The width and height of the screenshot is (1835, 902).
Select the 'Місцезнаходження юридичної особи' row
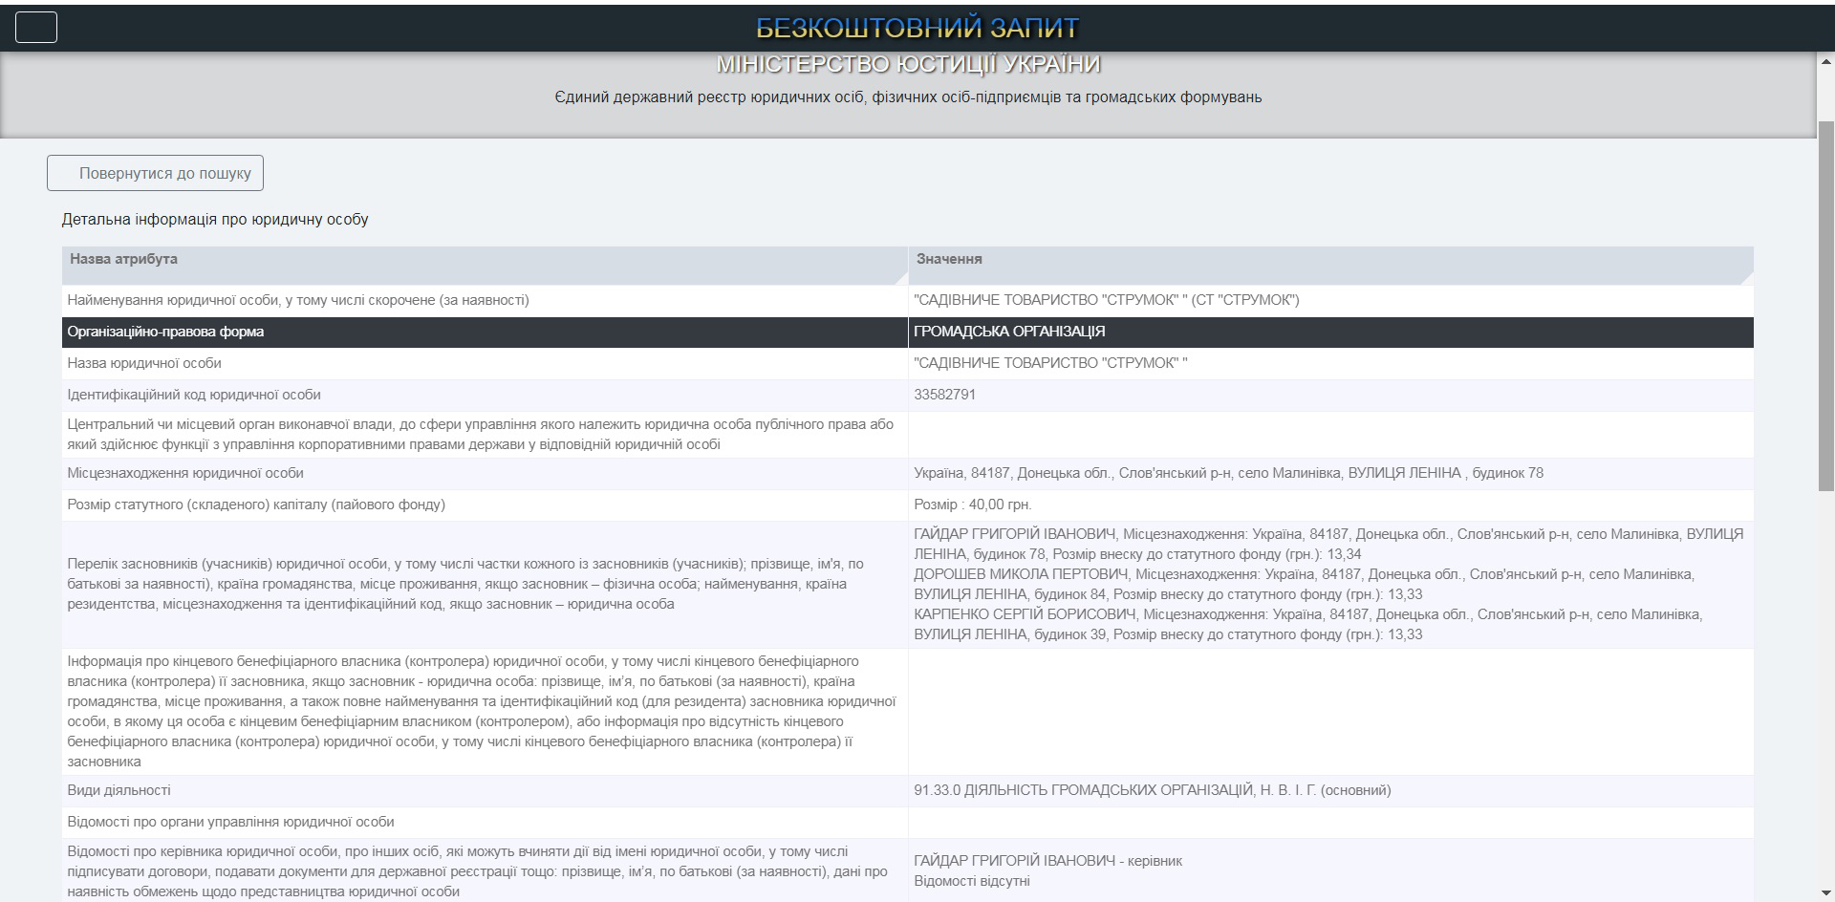[x=908, y=473]
